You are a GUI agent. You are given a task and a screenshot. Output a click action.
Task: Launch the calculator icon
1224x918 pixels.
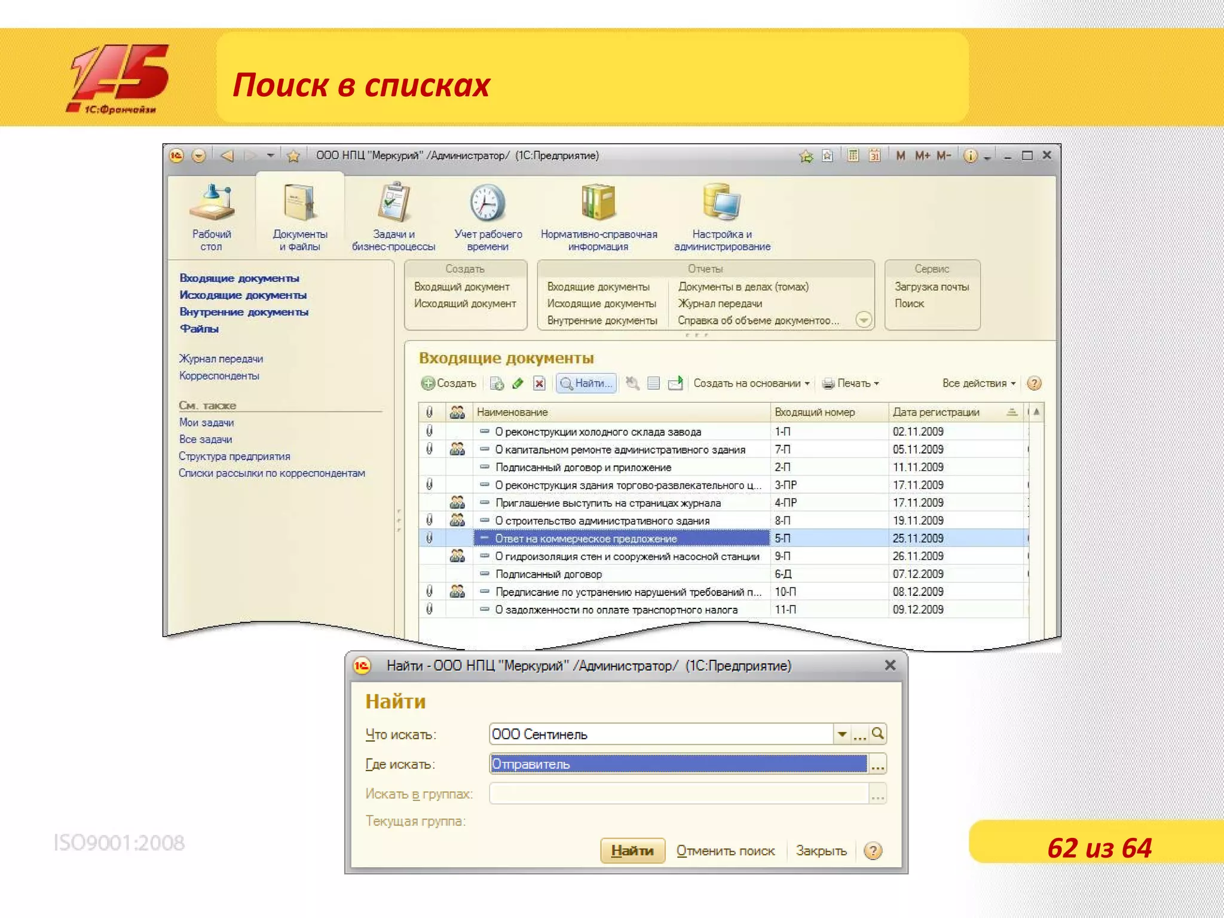pos(853,156)
